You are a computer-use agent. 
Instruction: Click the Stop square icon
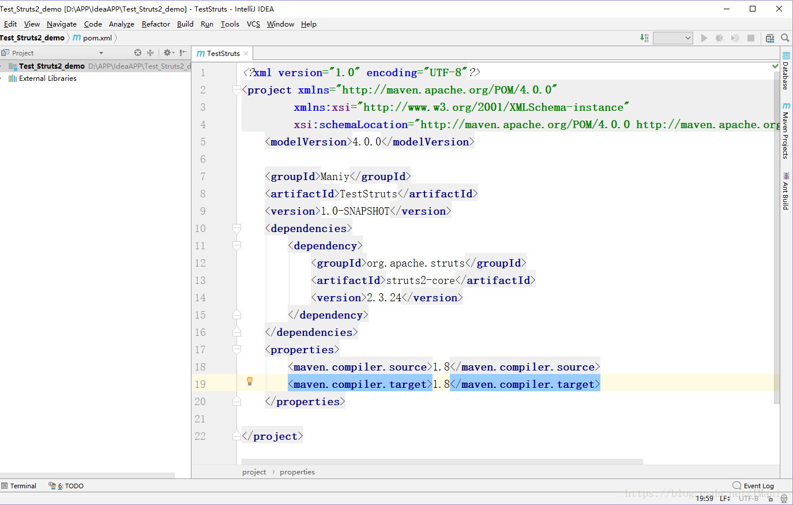coord(751,38)
